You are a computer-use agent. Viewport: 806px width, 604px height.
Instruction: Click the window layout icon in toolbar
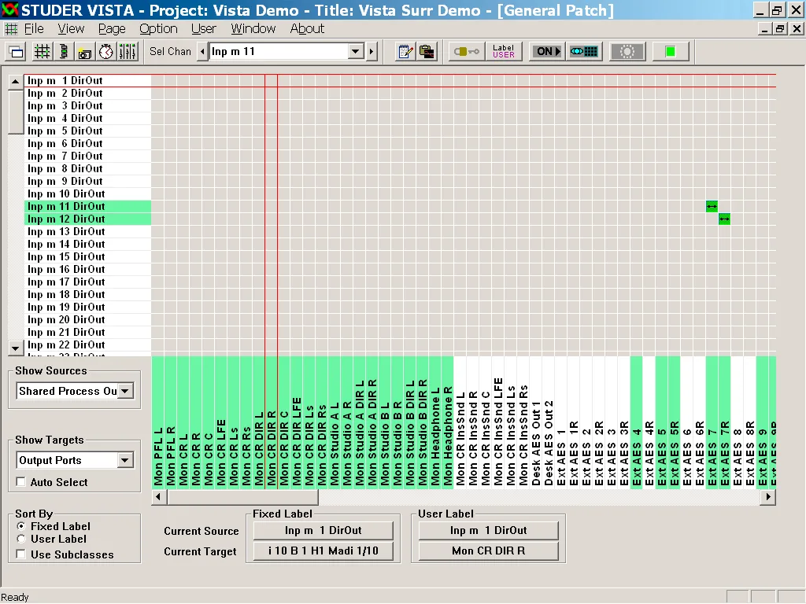tap(17, 52)
